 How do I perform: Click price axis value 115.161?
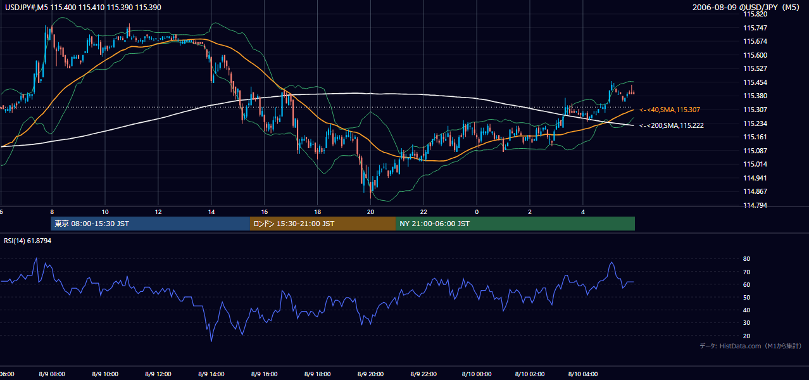pyautogui.click(x=755, y=137)
